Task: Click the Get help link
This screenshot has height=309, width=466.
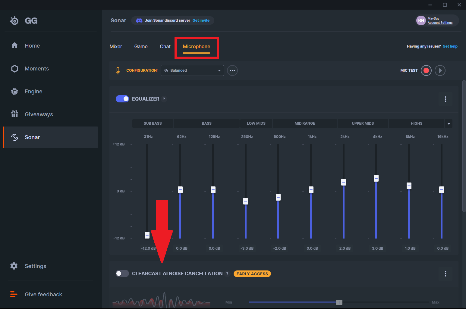Action: (x=450, y=46)
